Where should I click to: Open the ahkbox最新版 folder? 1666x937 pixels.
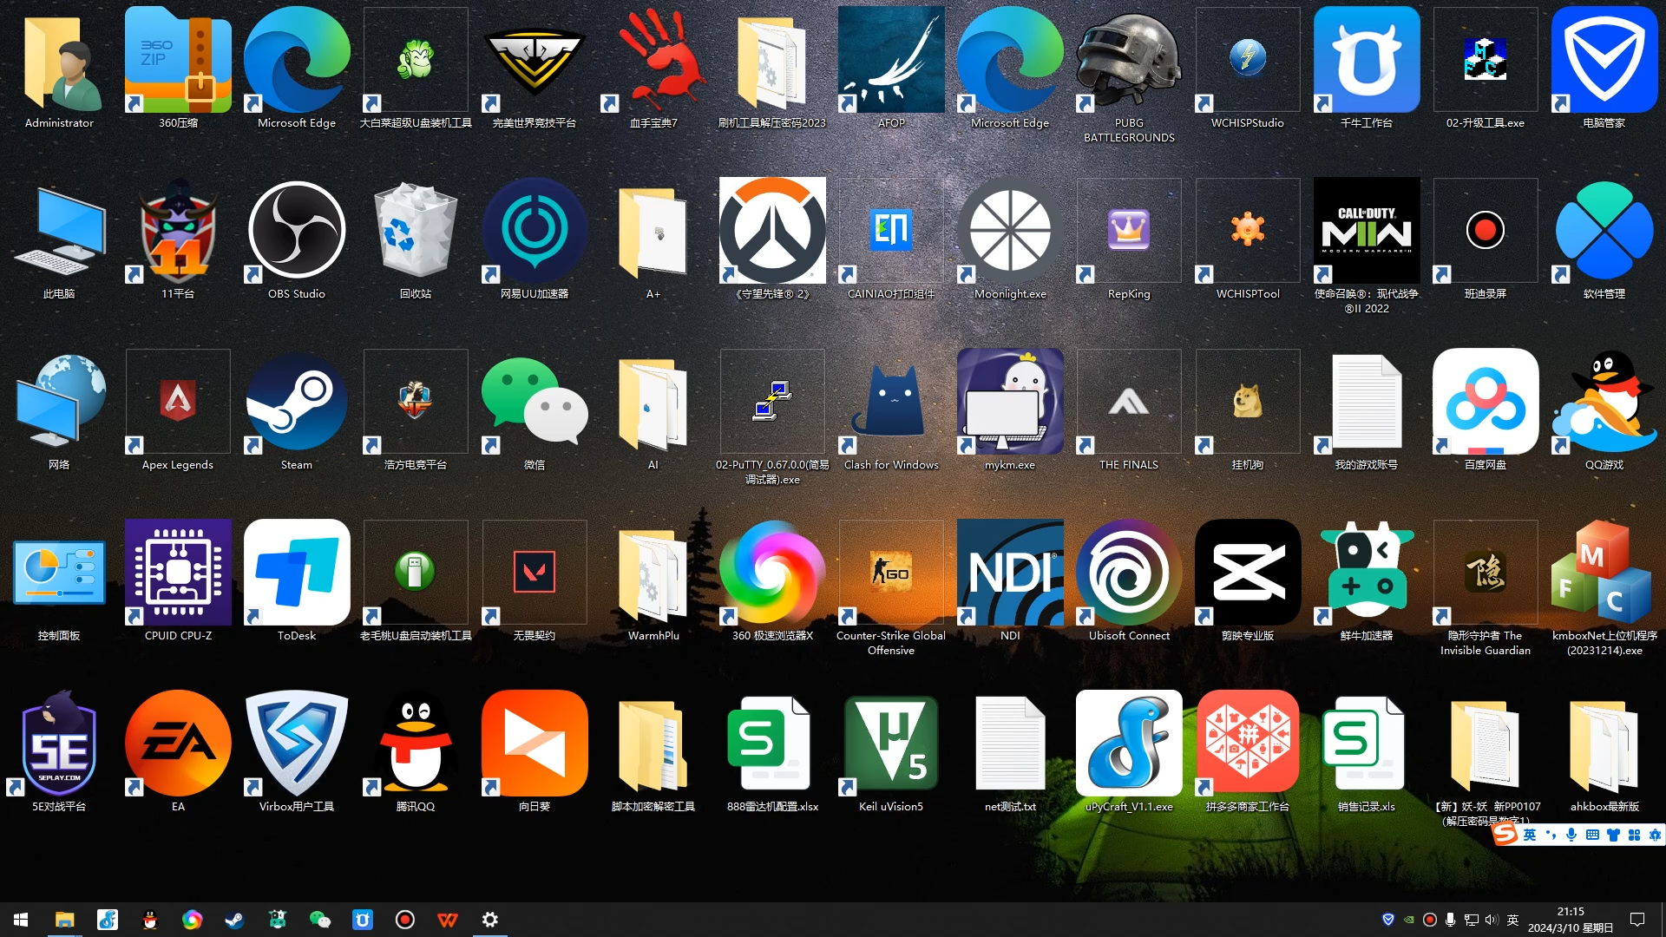[x=1604, y=751]
